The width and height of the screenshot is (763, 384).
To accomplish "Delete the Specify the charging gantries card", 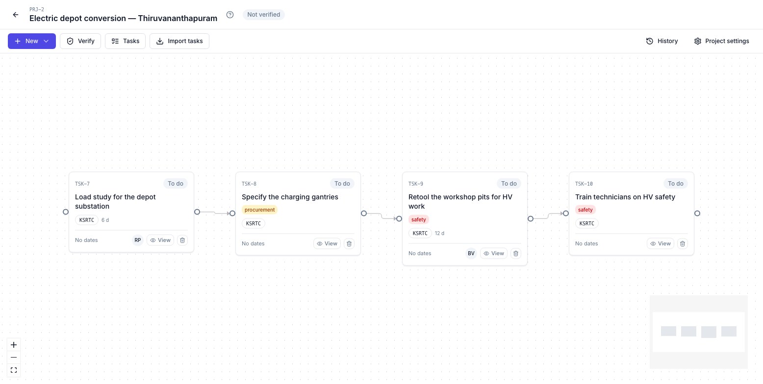I will coord(349,243).
